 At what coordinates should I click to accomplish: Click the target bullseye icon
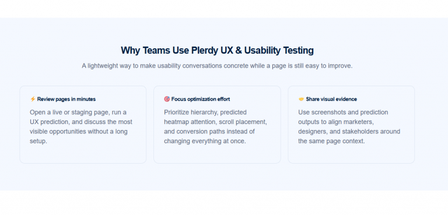(167, 99)
